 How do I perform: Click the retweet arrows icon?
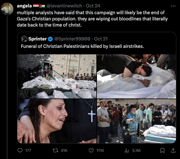tap(55, 150)
